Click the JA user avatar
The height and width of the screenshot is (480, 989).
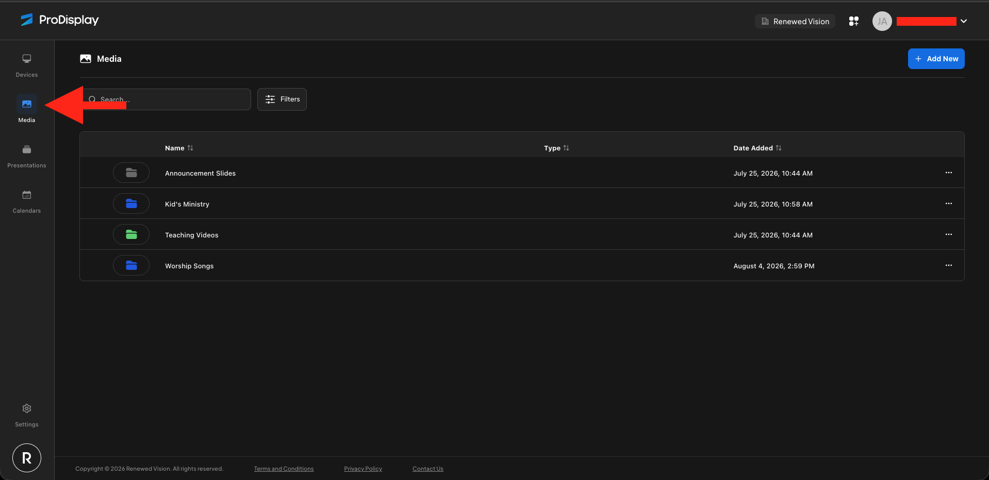click(882, 21)
